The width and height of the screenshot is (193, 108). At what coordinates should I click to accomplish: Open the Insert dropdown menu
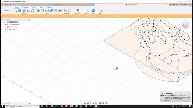[x=94, y=13]
